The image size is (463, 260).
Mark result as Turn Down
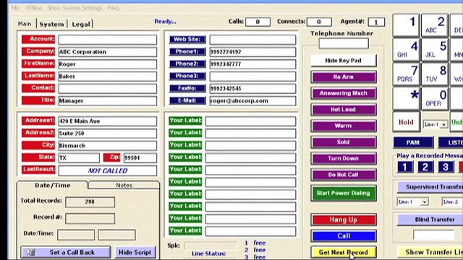(x=344, y=159)
